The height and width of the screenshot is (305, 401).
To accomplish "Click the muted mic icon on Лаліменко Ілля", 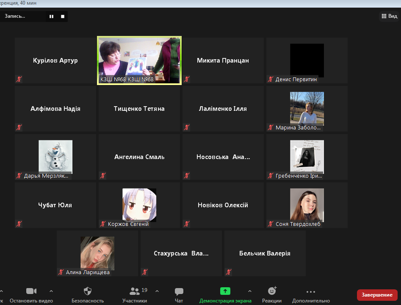I will coord(187,127).
